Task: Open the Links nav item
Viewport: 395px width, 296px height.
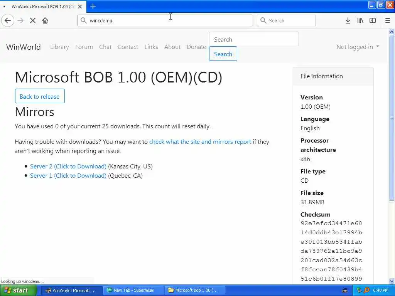Action: click(x=151, y=47)
